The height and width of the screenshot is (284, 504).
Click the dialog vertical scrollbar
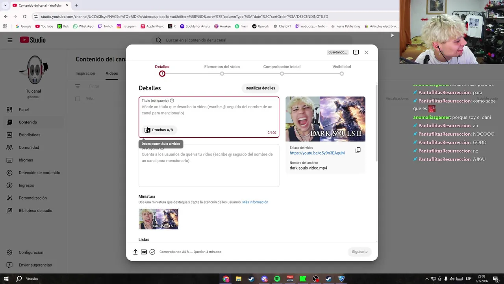377,122
